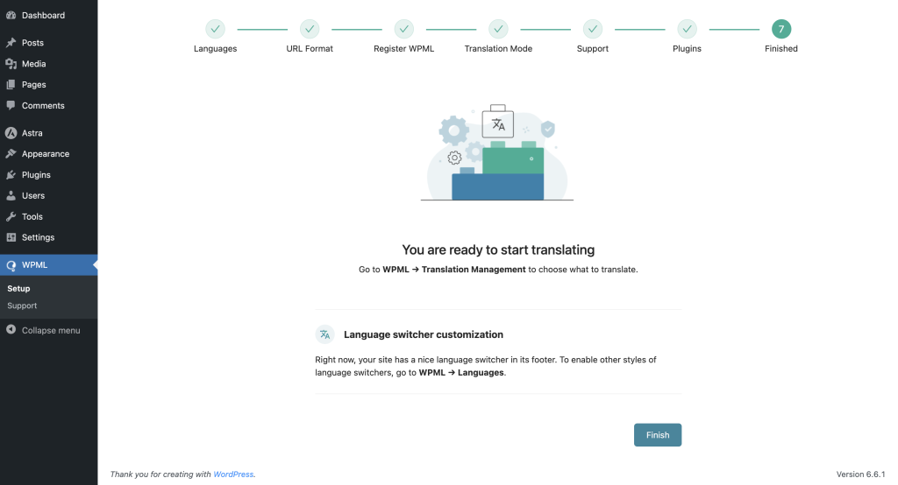The image size is (898, 485).
Task: Open the Support submenu under WPML
Action: pos(22,306)
